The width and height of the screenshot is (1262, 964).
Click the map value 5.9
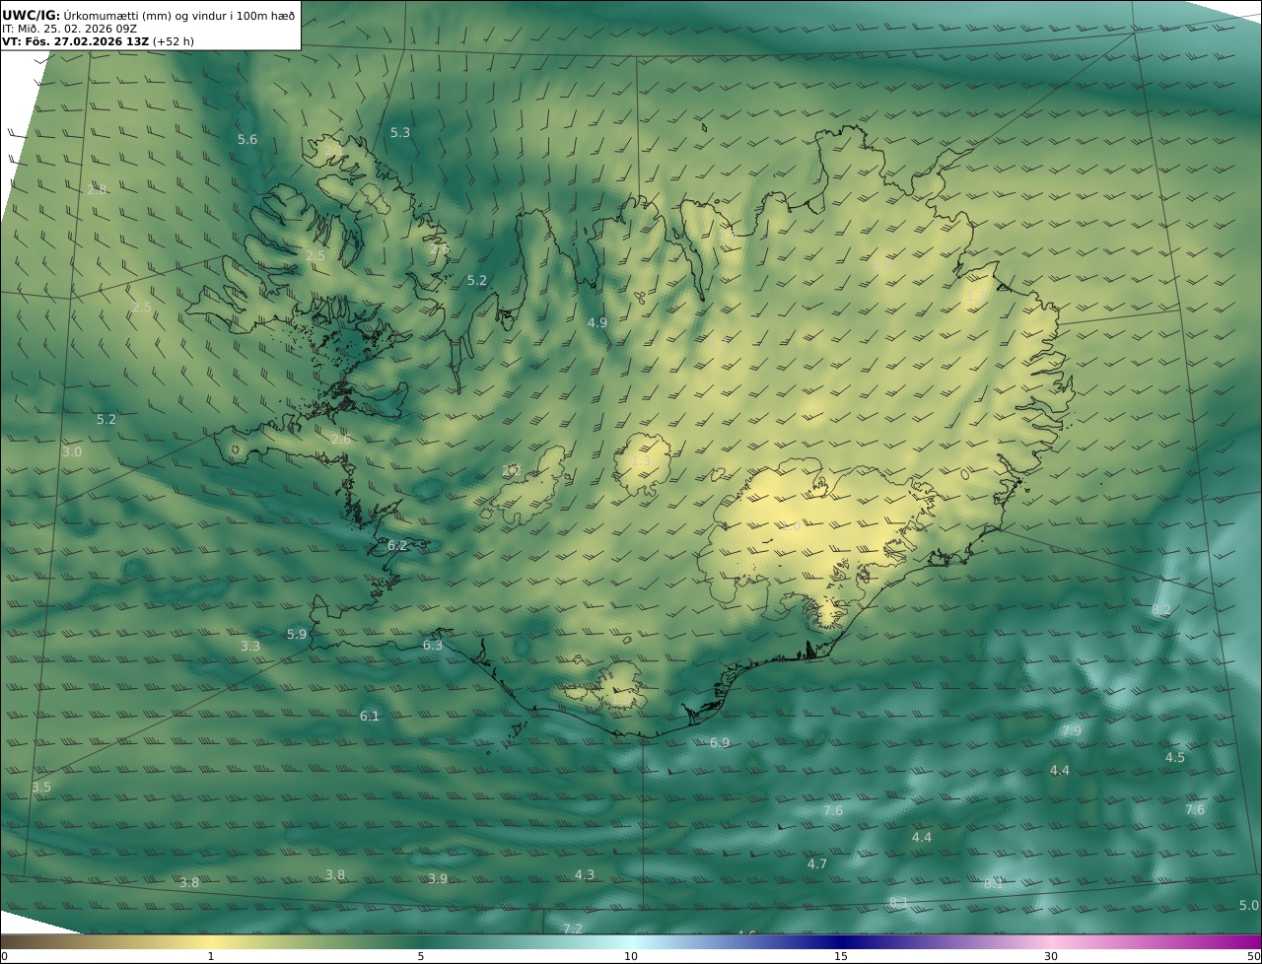click(x=297, y=634)
